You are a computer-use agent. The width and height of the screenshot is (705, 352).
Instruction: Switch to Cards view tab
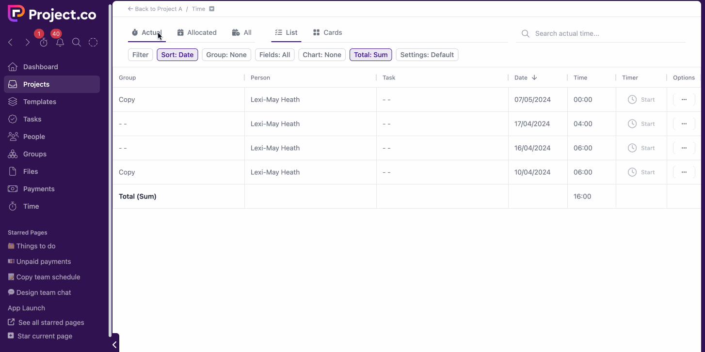(x=327, y=32)
